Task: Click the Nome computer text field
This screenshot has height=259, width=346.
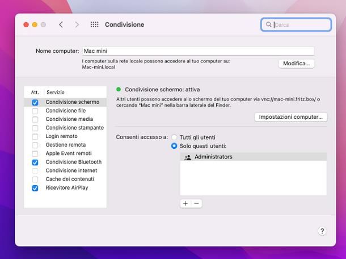Action: click(198, 51)
